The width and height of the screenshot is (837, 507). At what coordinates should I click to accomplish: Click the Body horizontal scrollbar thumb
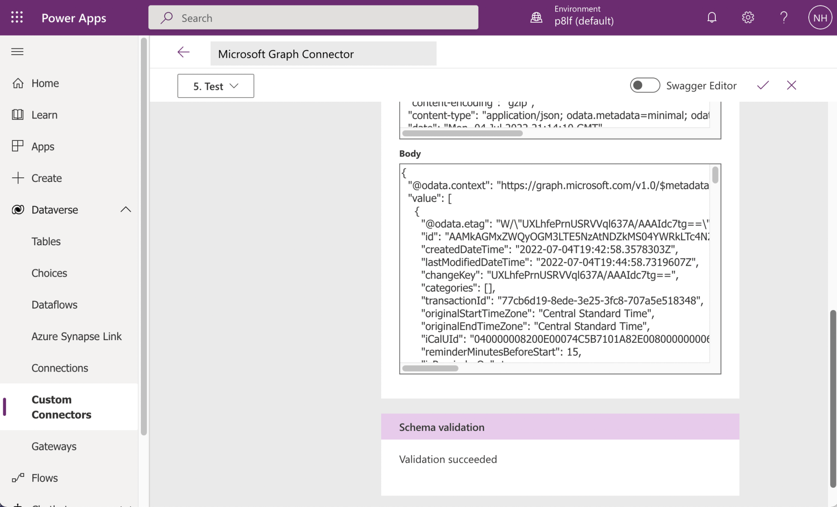(x=430, y=368)
